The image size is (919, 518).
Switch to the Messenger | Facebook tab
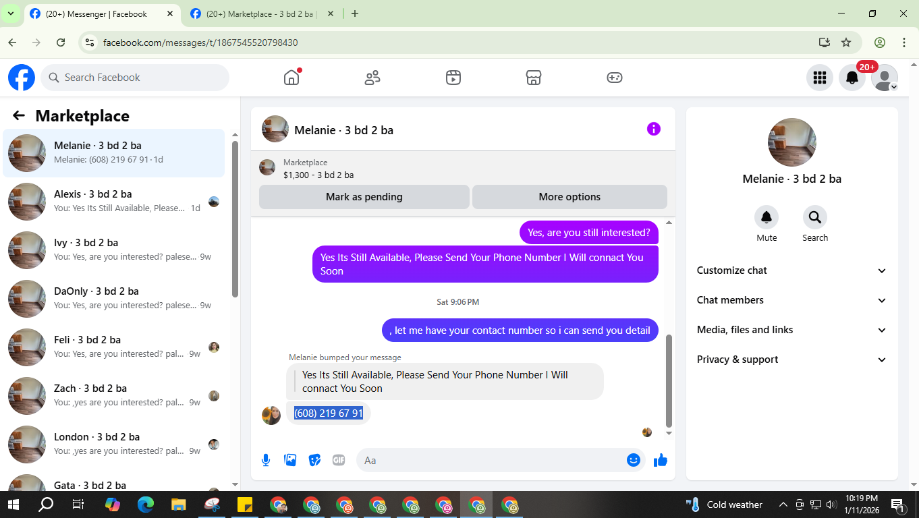pyautogui.click(x=102, y=13)
